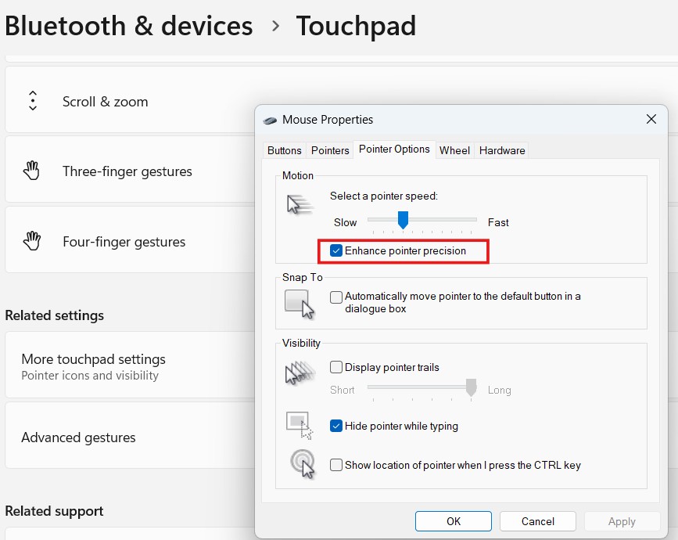Image resolution: width=678 pixels, height=540 pixels.
Task: Enable Display pointer trails checkbox
Action: [336, 367]
